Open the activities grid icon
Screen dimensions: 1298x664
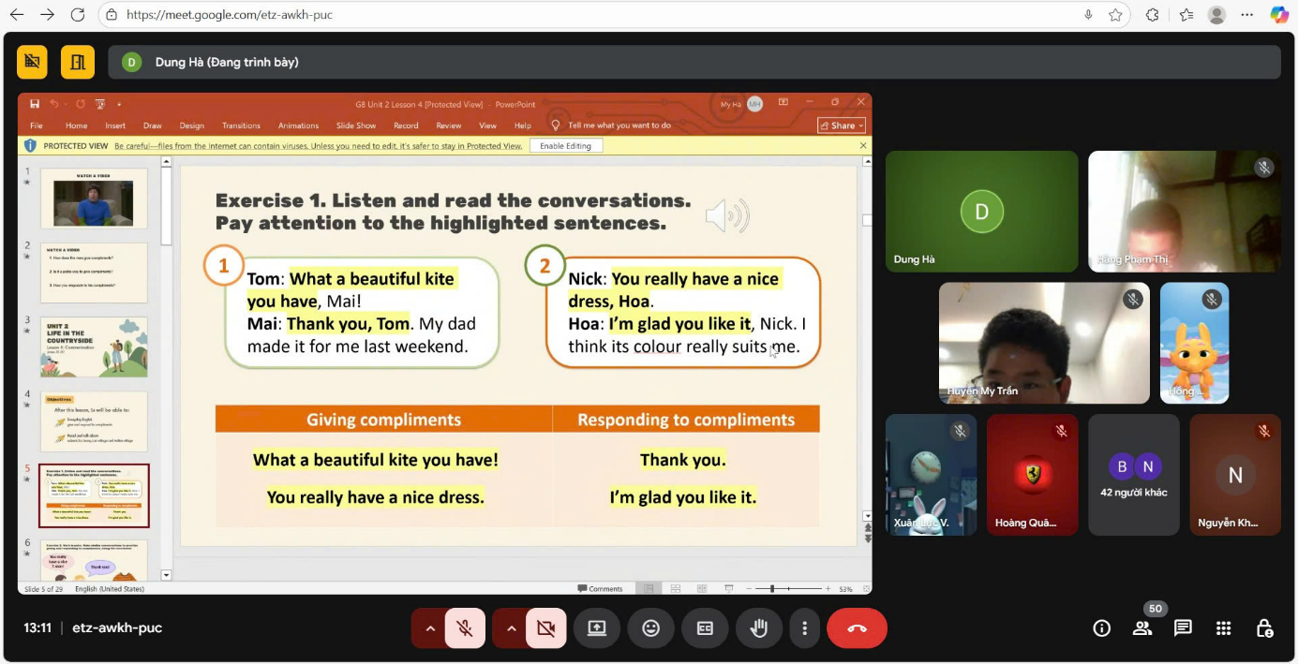tap(1223, 628)
